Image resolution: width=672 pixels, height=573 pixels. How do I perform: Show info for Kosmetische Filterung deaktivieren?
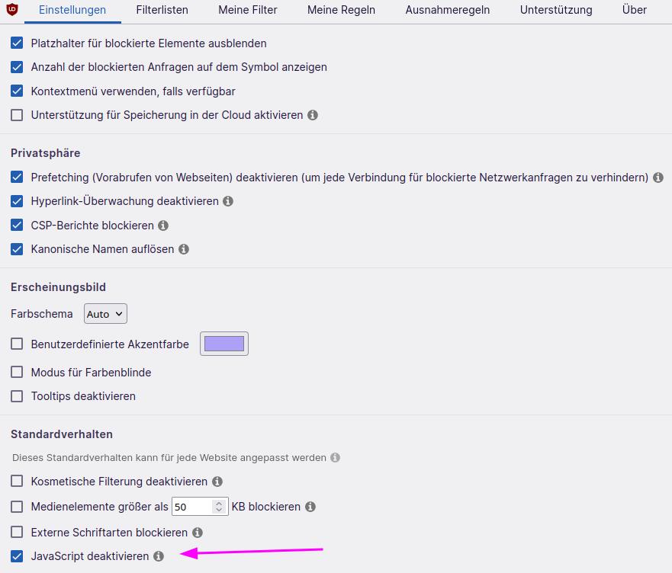pos(217,482)
